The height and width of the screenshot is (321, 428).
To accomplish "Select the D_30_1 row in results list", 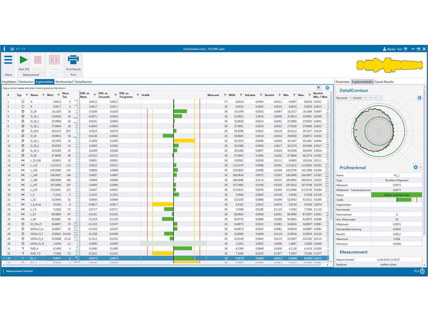I will (36, 141).
